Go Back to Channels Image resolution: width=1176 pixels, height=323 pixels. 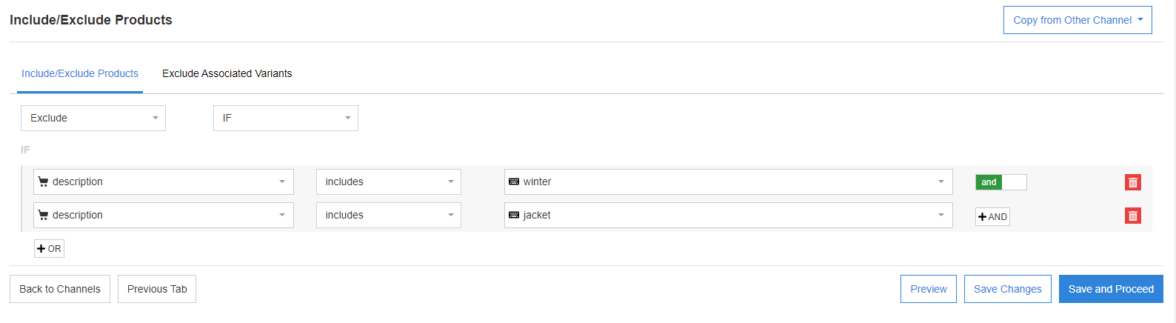pos(60,289)
